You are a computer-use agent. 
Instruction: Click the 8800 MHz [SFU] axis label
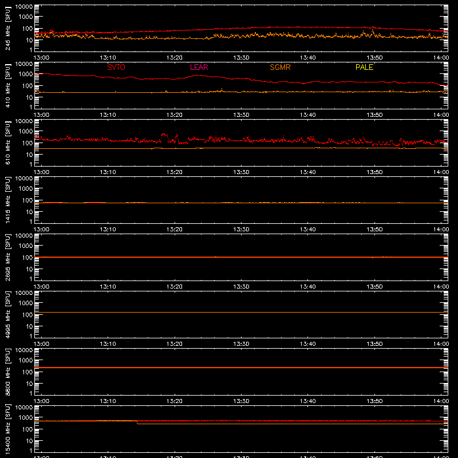[7, 372]
